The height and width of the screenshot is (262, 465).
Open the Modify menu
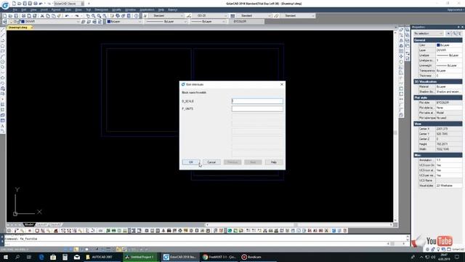(x=116, y=9)
